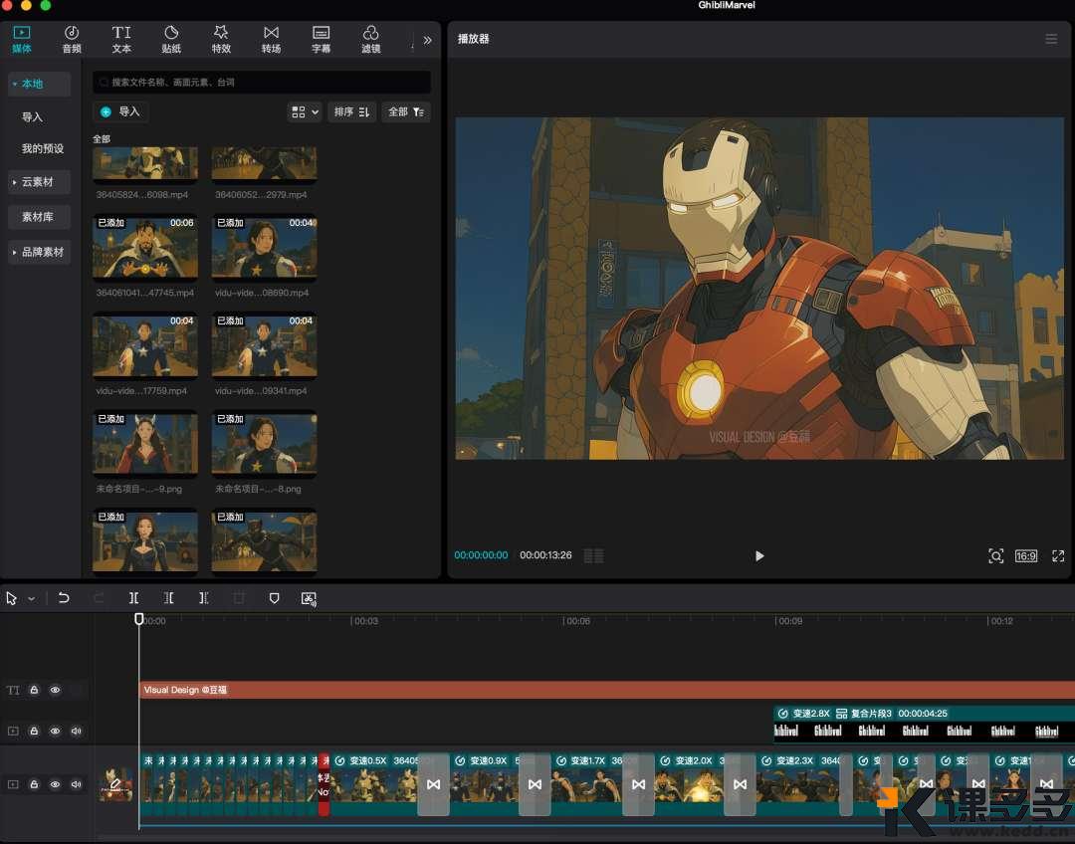This screenshot has height=844, width=1075.
Task: Select the Visual Design text clip
Action: click(607, 690)
